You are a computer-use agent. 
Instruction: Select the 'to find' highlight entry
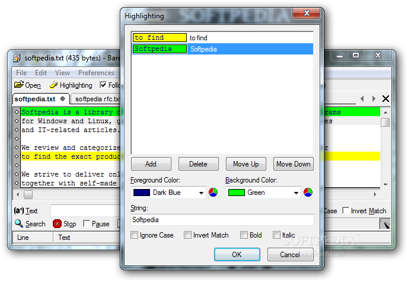pos(222,38)
